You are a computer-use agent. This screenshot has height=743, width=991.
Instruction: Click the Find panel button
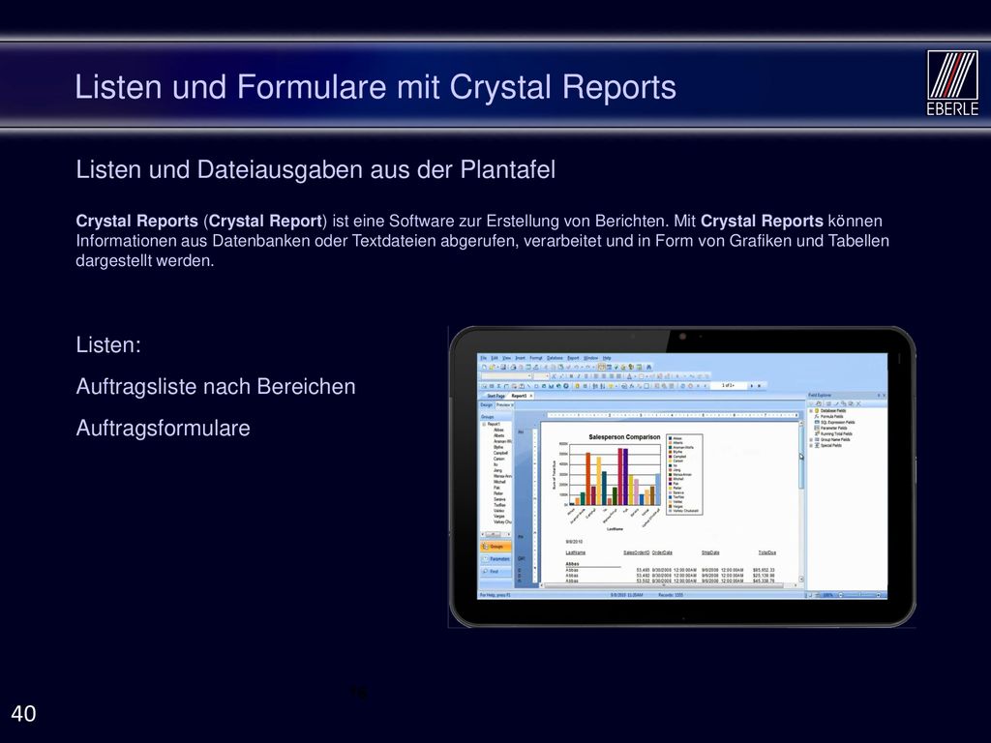click(495, 571)
